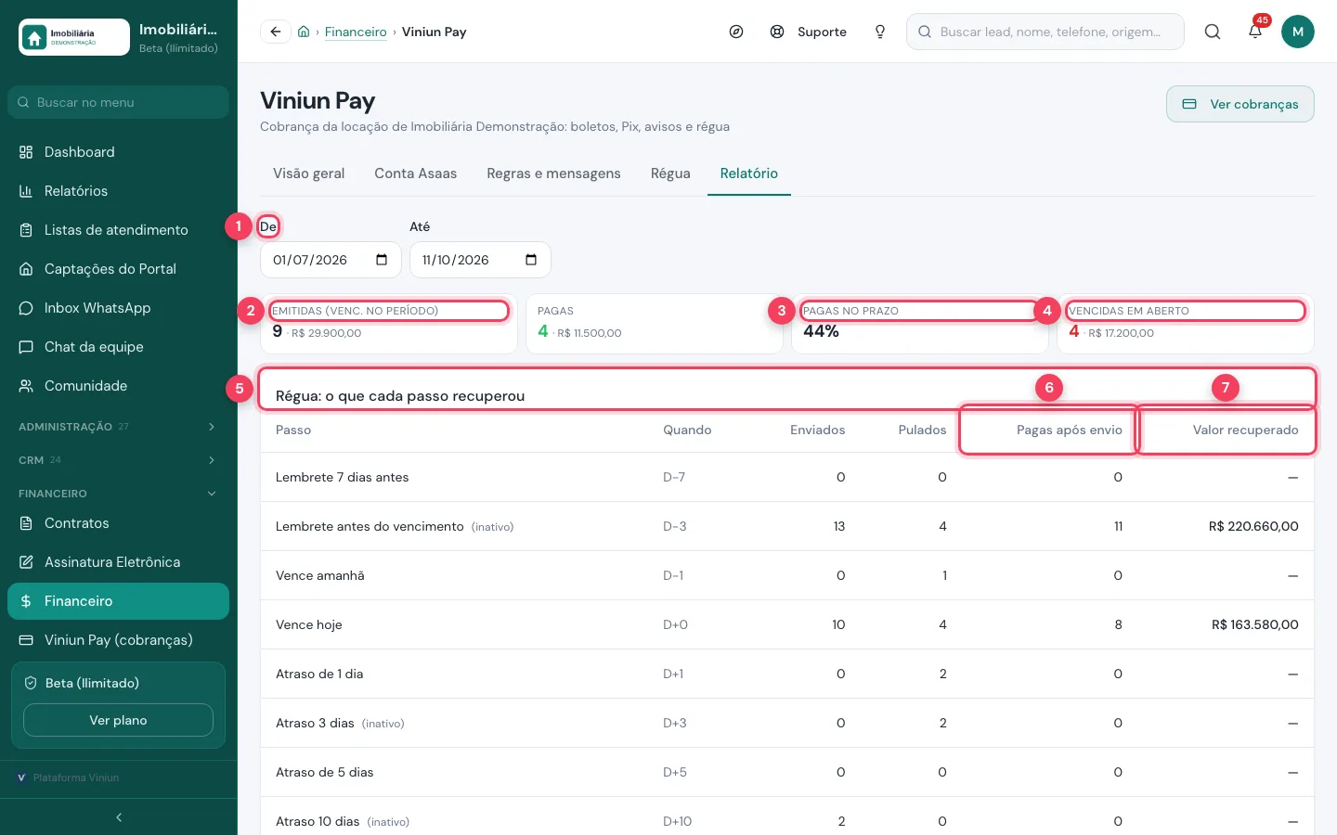Click the back arrow button
This screenshot has height=835, width=1337.
coord(276,32)
